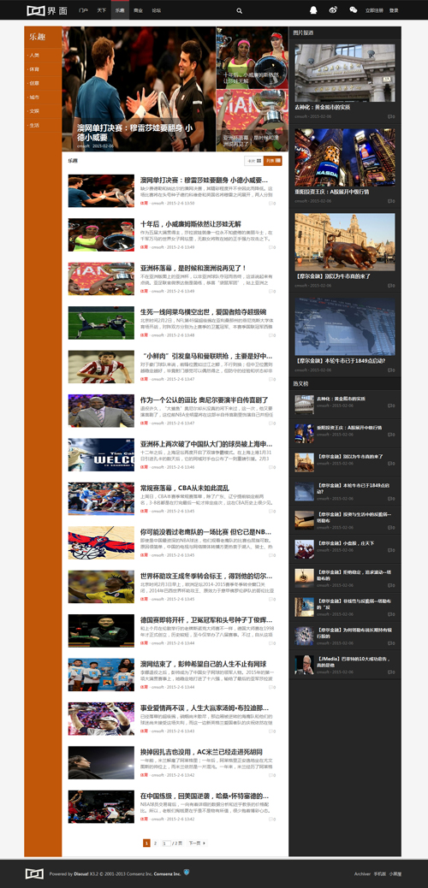Screen dimensions: 428x888
Task: Open comments icon for 十年后，小威廉姆斯 article
Action: pyautogui.click(x=273, y=247)
